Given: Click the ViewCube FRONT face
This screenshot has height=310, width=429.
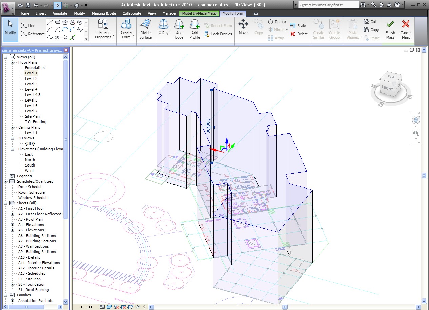Looking at the screenshot, I should point(387,88).
